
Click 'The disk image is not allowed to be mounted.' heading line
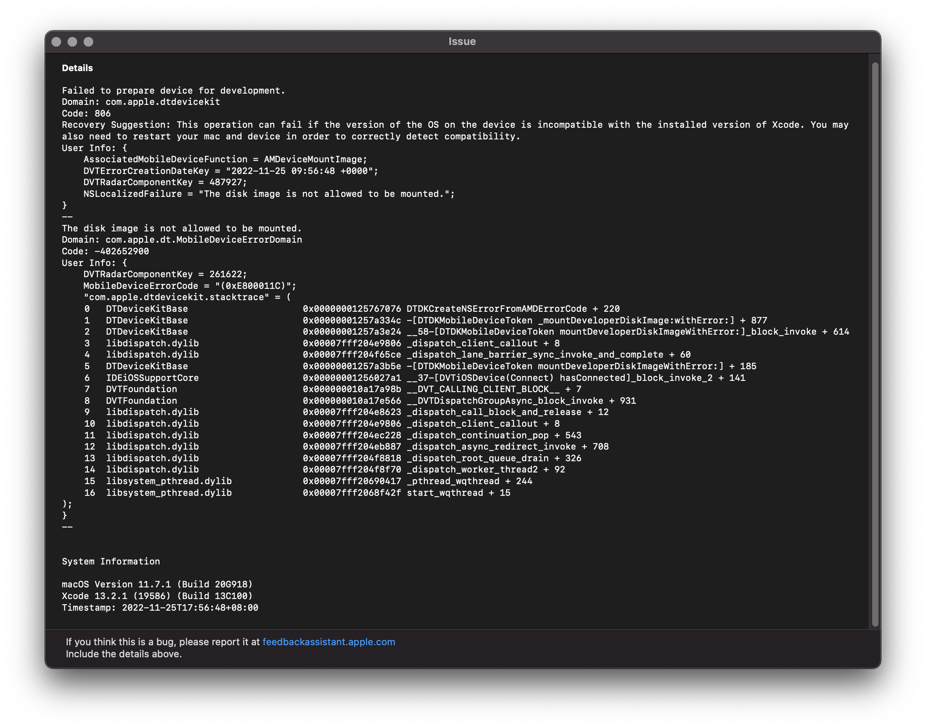(182, 228)
